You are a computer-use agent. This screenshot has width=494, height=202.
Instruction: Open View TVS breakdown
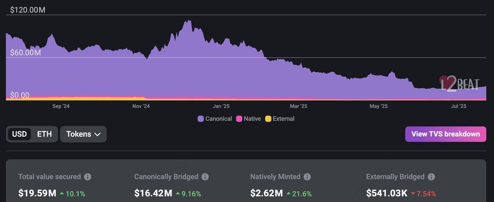(445, 134)
